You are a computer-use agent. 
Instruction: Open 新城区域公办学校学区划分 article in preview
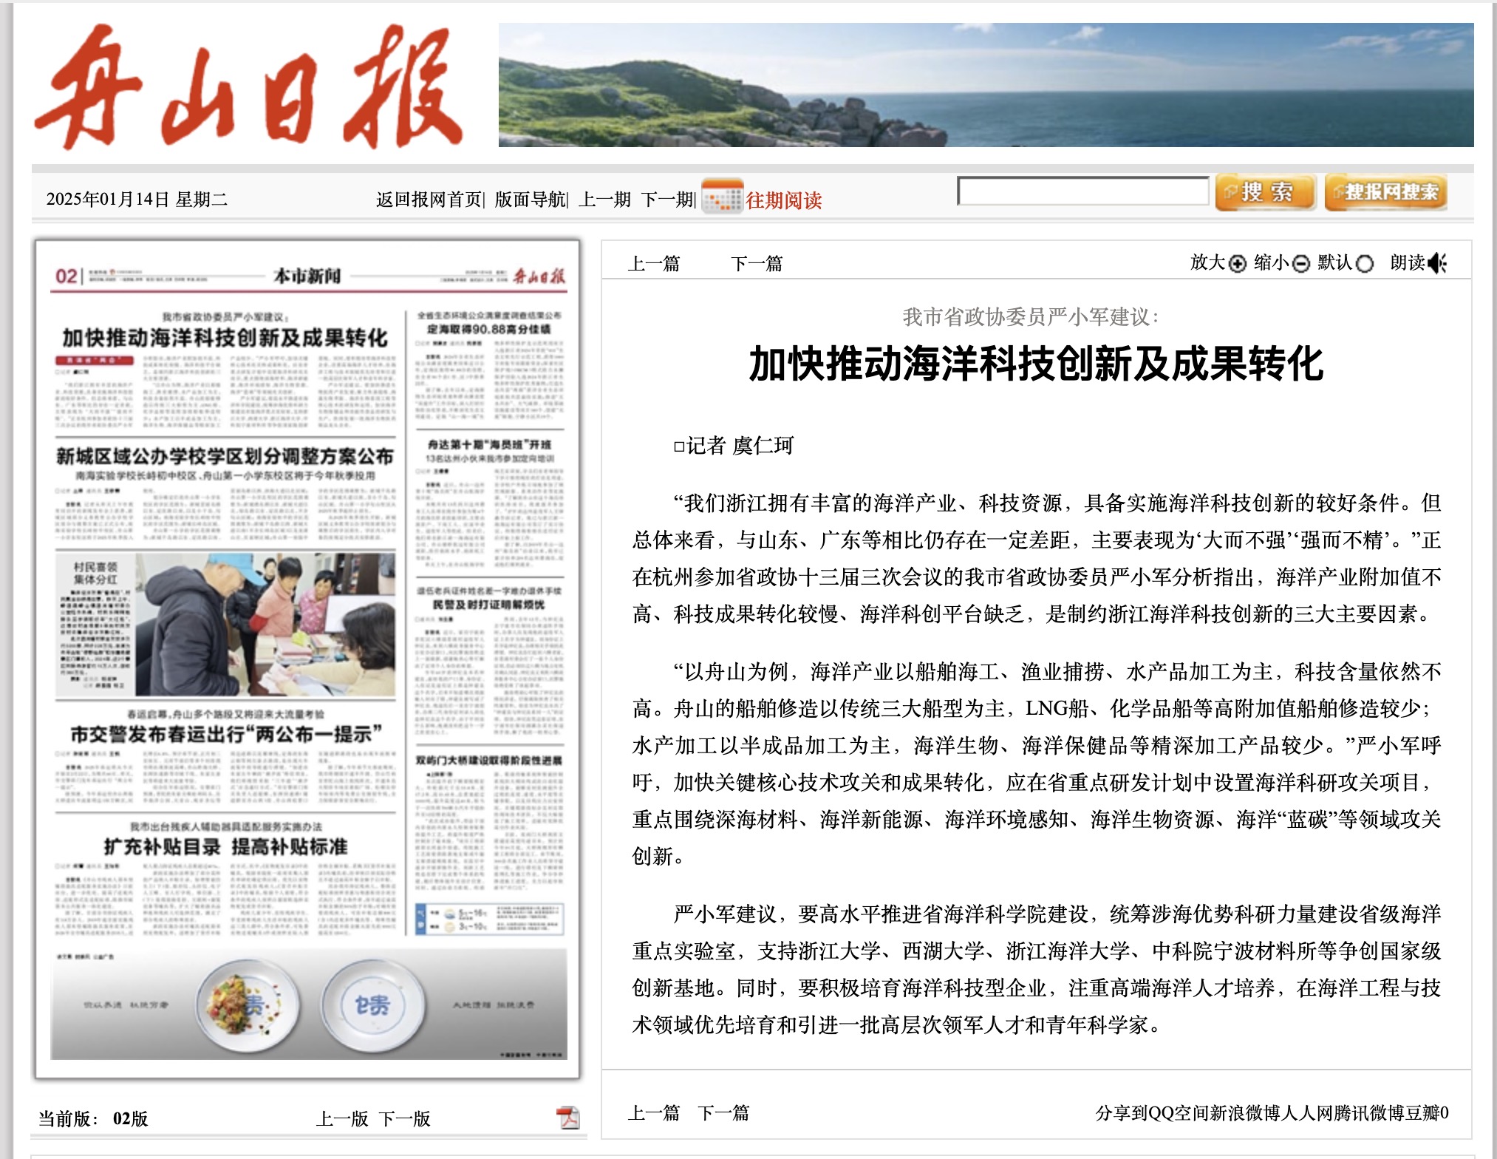click(x=225, y=456)
